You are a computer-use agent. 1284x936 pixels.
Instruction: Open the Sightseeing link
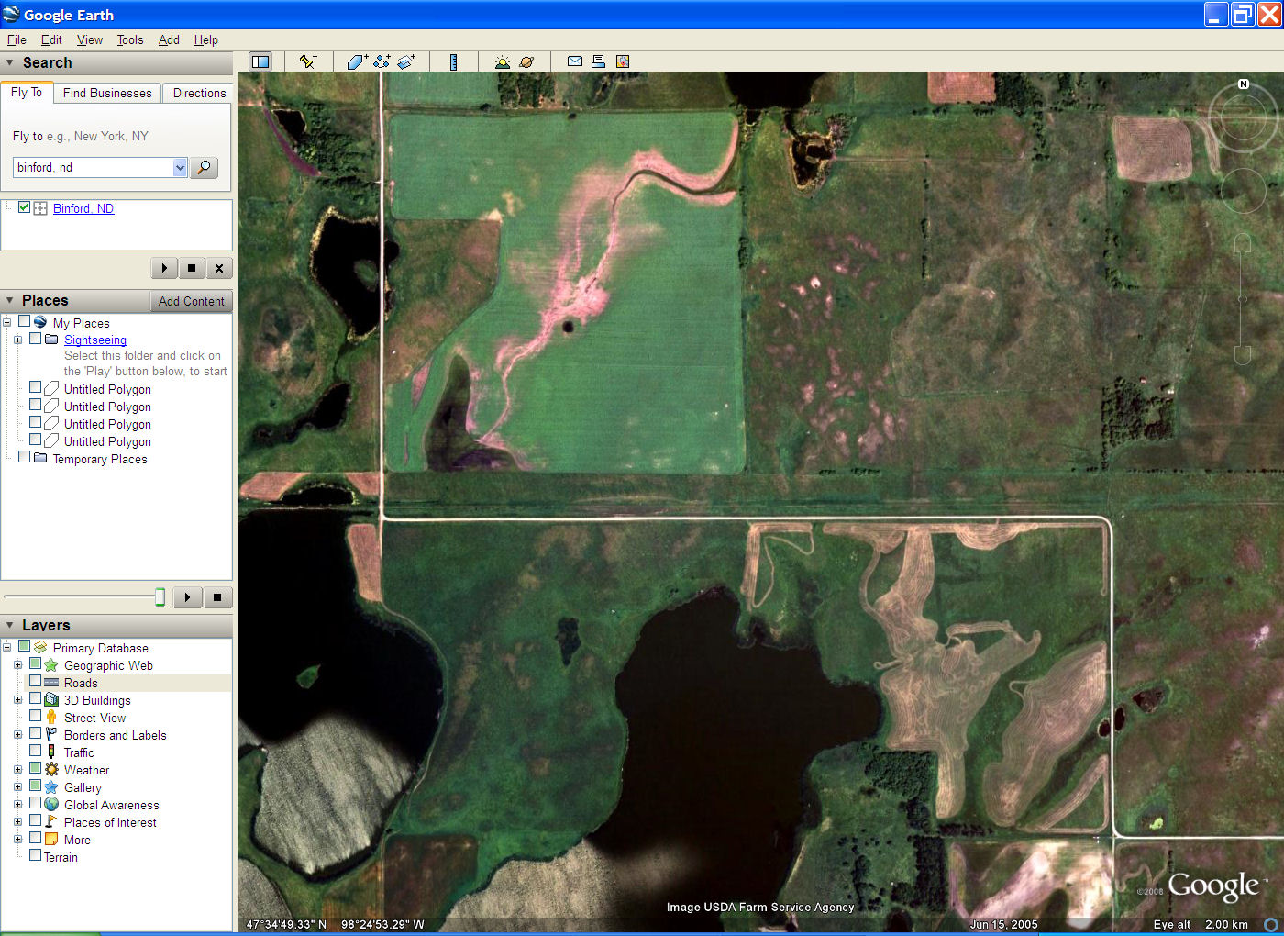pos(95,340)
